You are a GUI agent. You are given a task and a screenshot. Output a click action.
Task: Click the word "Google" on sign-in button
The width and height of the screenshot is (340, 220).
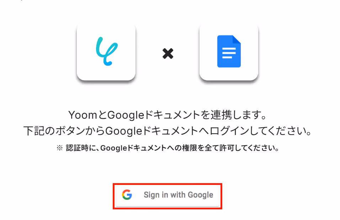point(201,195)
